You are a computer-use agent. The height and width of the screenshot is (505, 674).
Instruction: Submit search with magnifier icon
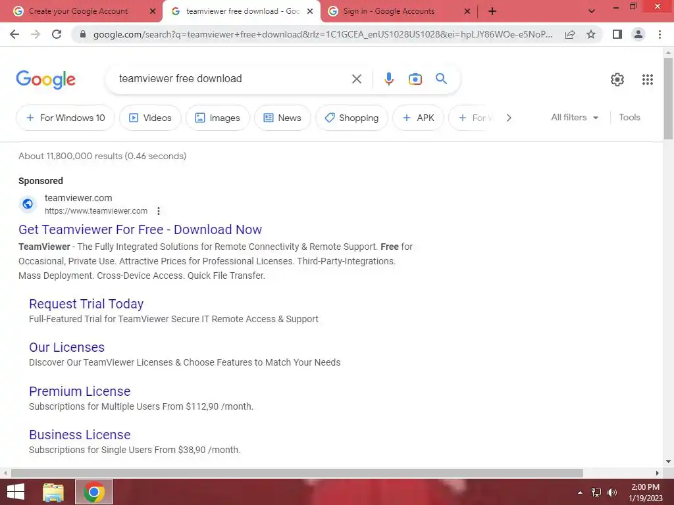[441, 79]
